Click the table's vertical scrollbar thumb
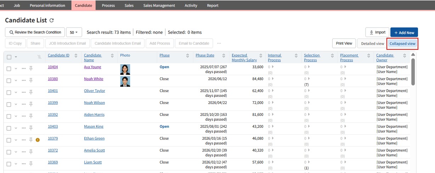This screenshot has width=435, height=173. click(x=413, y=71)
